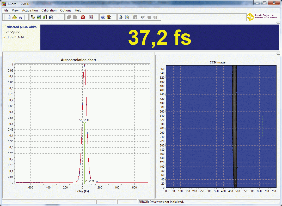This screenshot has width=282, height=206.
Task: Click the ACore about icon in the toolbar
Action: coord(109,17)
